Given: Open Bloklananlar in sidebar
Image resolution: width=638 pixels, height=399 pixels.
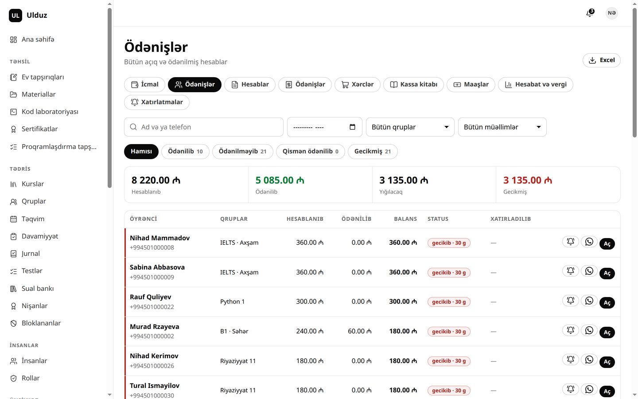Looking at the screenshot, I should pos(54,323).
